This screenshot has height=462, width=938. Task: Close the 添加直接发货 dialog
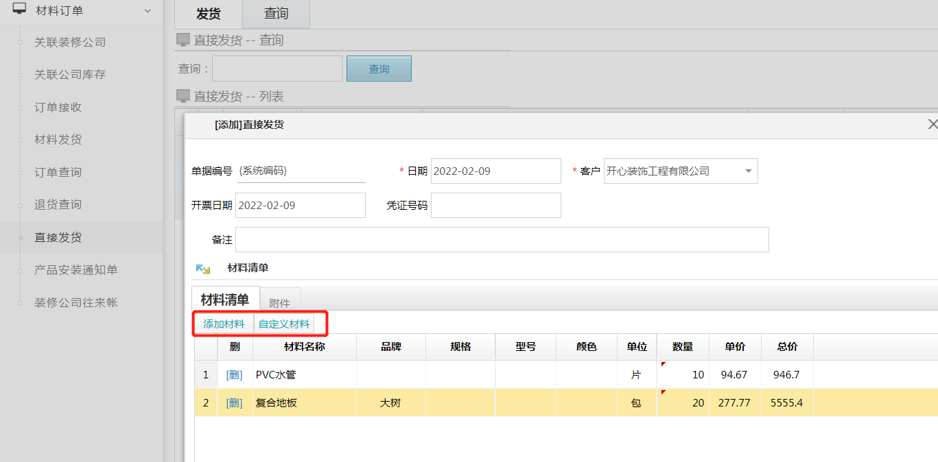click(932, 124)
